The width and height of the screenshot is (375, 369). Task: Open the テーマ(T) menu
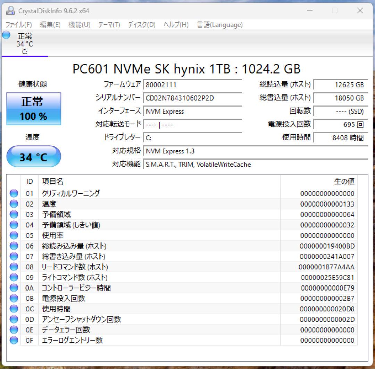point(109,25)
